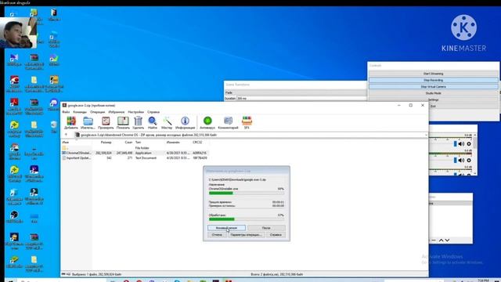This screenshot has height=282, width=501.
Task: Click the Отмена (Cancel) button
Action: [x=217, y=235]
